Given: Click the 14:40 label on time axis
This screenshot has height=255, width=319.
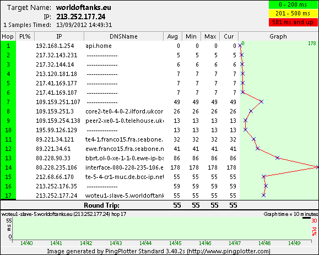Looking at the screenshot, I should point(26,243).
